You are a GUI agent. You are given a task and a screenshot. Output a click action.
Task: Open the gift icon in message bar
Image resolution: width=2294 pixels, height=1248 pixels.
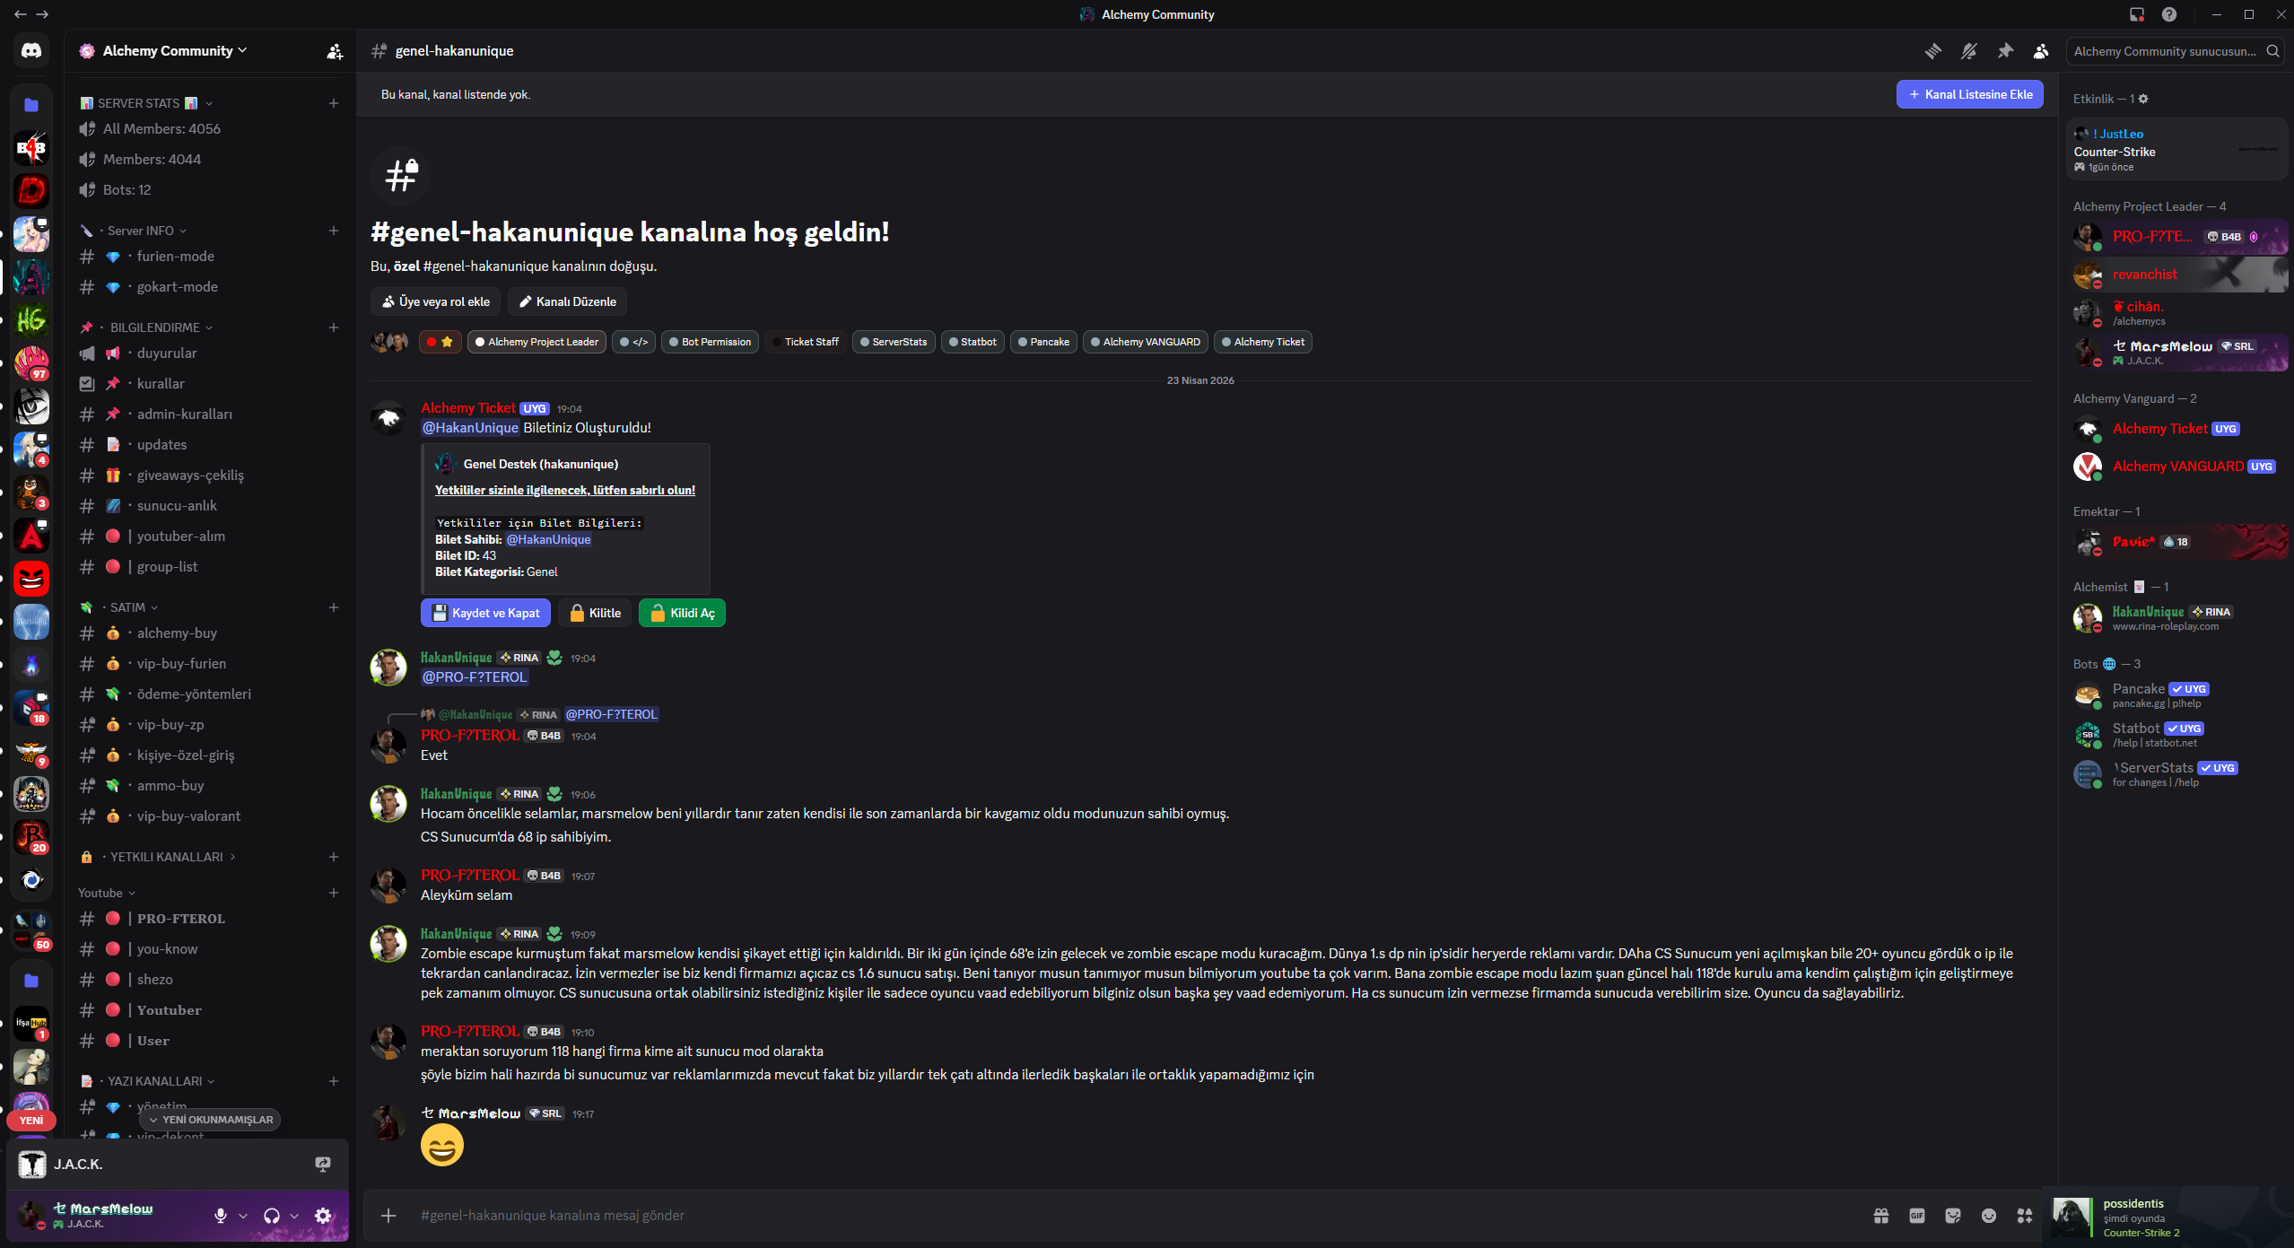[1881, 1216]
